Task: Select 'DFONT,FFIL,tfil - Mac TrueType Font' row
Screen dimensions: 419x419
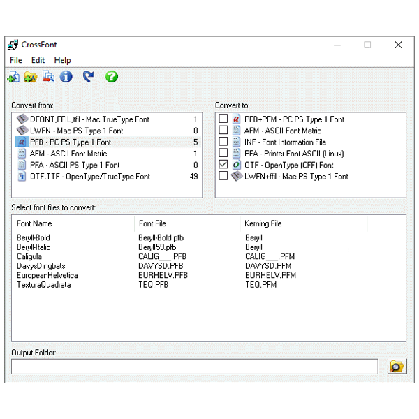Action: pos(108,119)
